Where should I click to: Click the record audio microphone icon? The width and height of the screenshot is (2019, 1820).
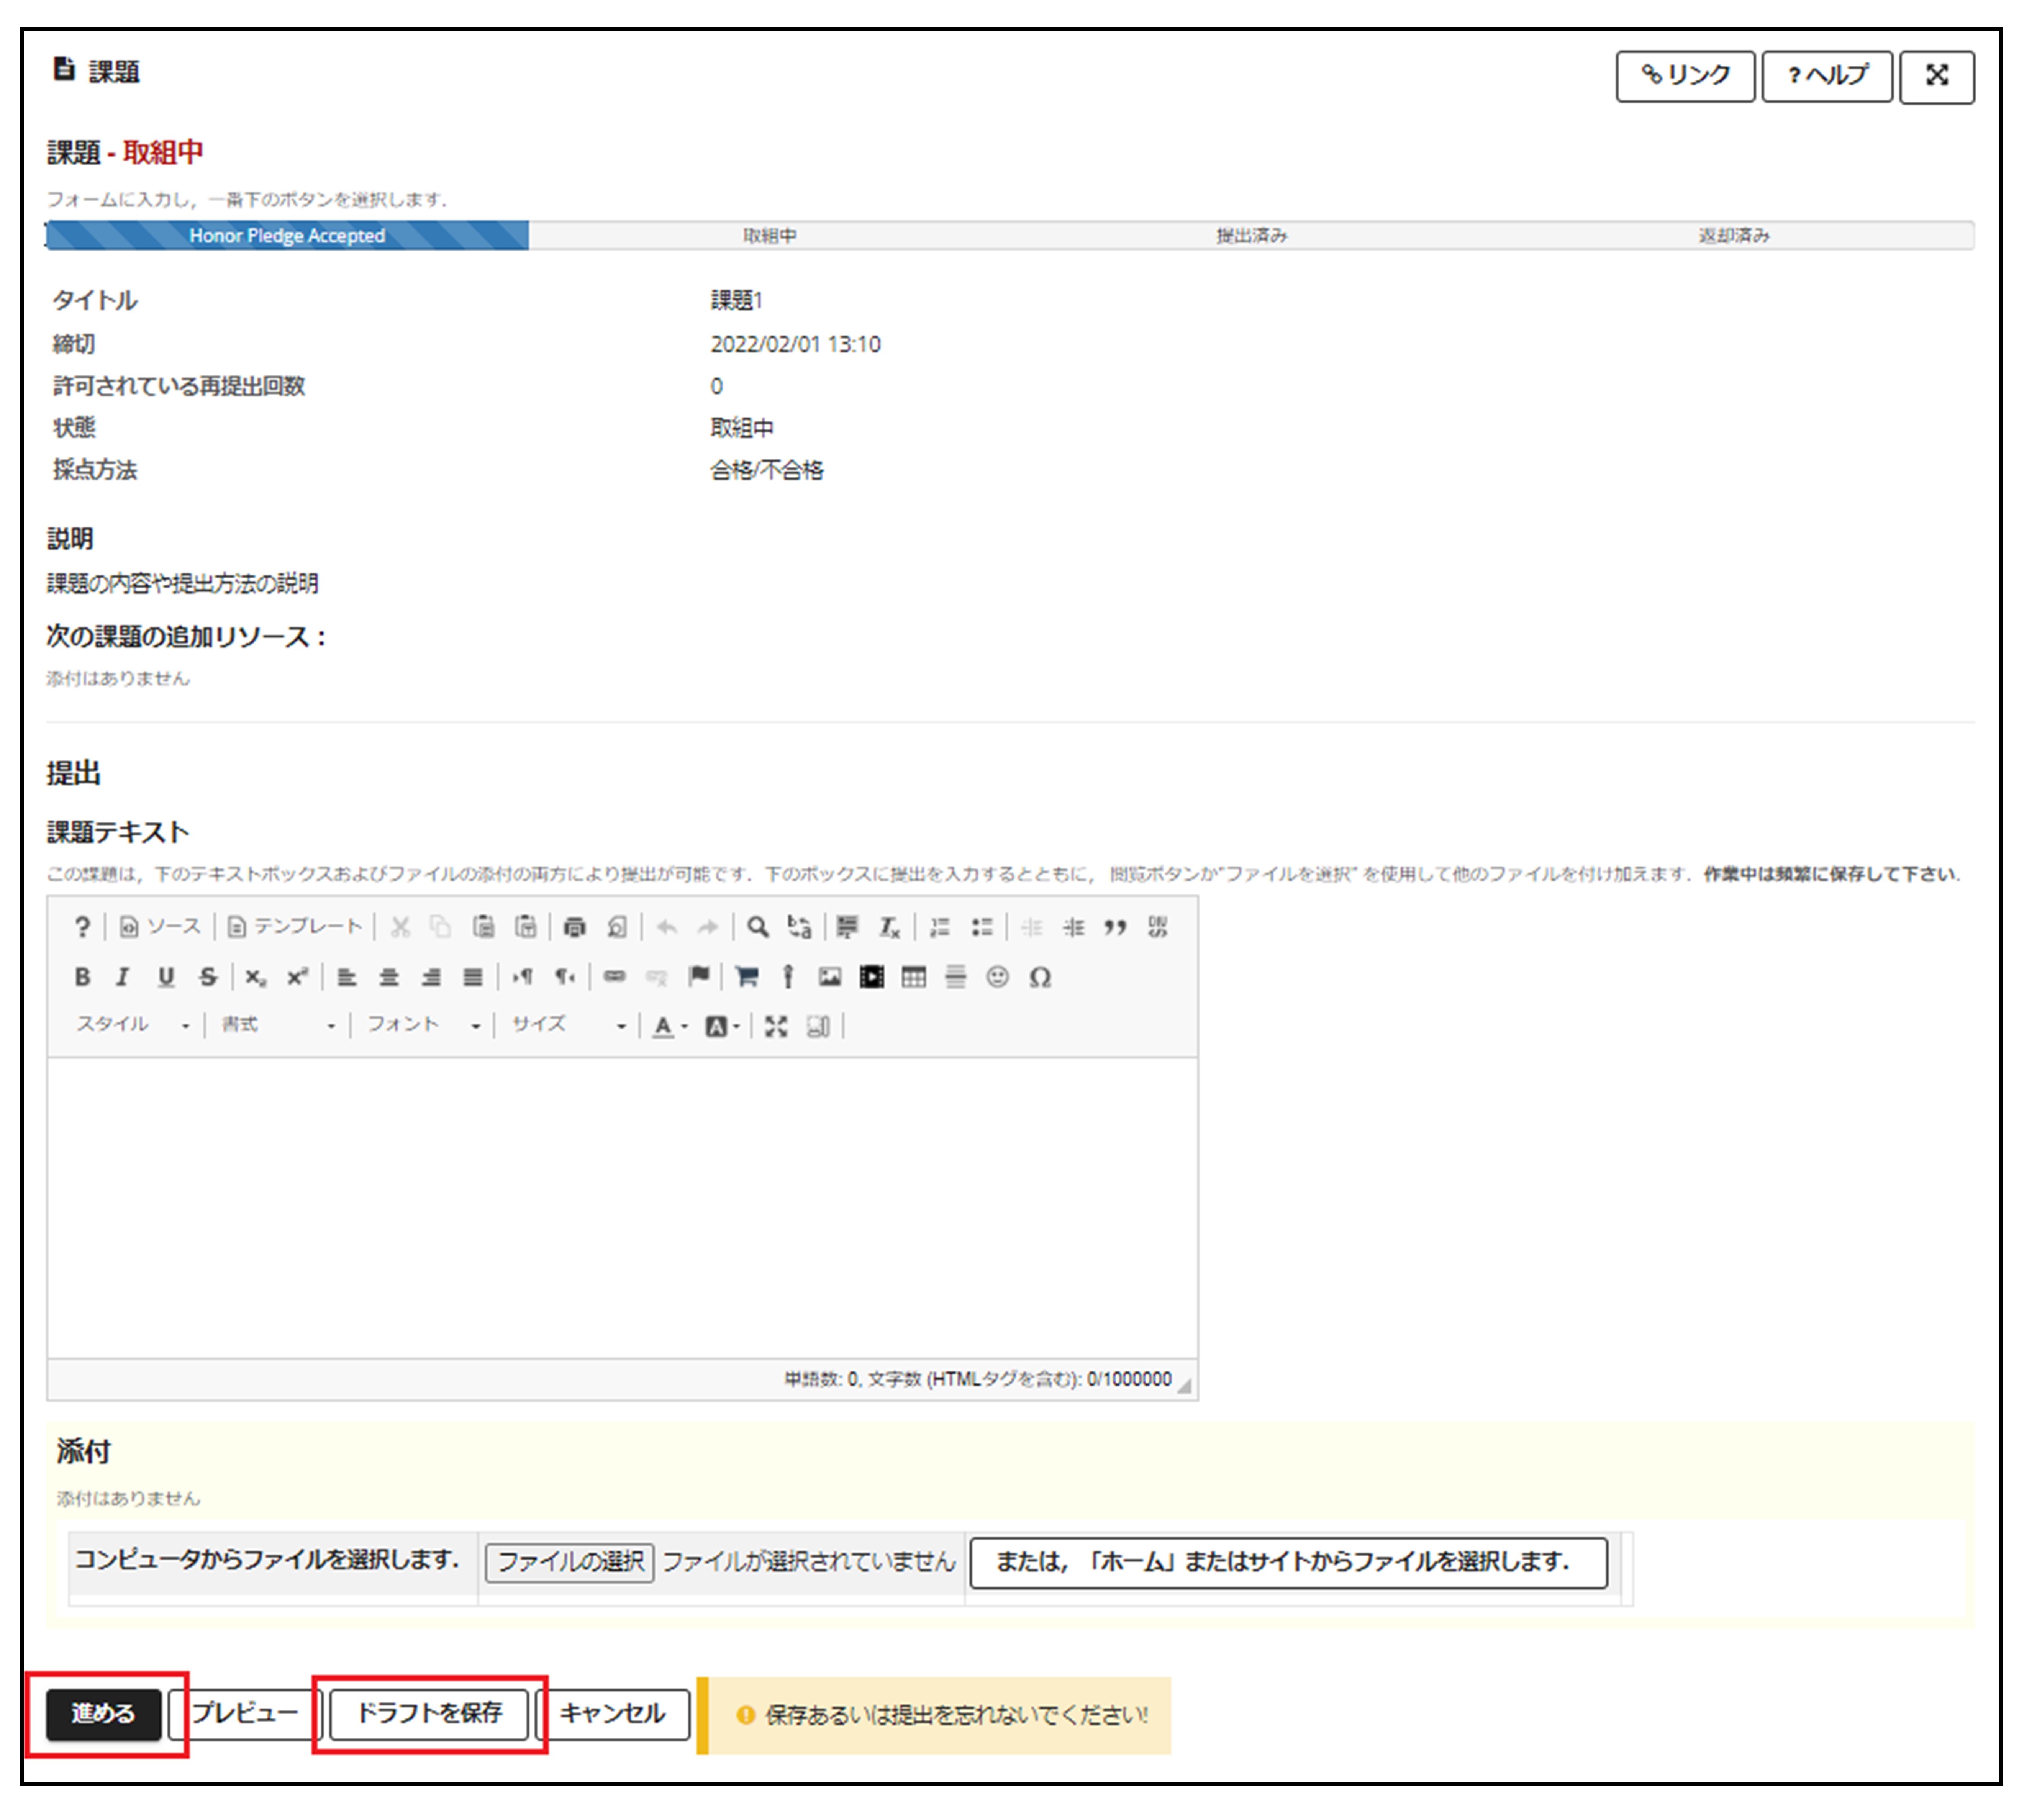788,977
